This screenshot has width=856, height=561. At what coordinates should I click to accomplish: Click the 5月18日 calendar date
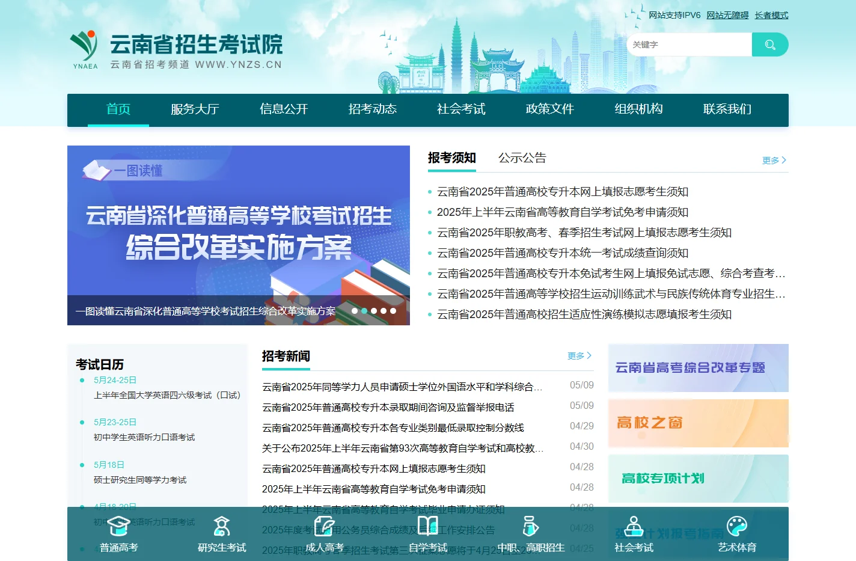tap(109, 465)
